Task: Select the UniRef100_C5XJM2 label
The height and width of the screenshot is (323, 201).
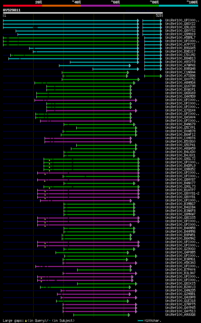Action: pos(181,55)
